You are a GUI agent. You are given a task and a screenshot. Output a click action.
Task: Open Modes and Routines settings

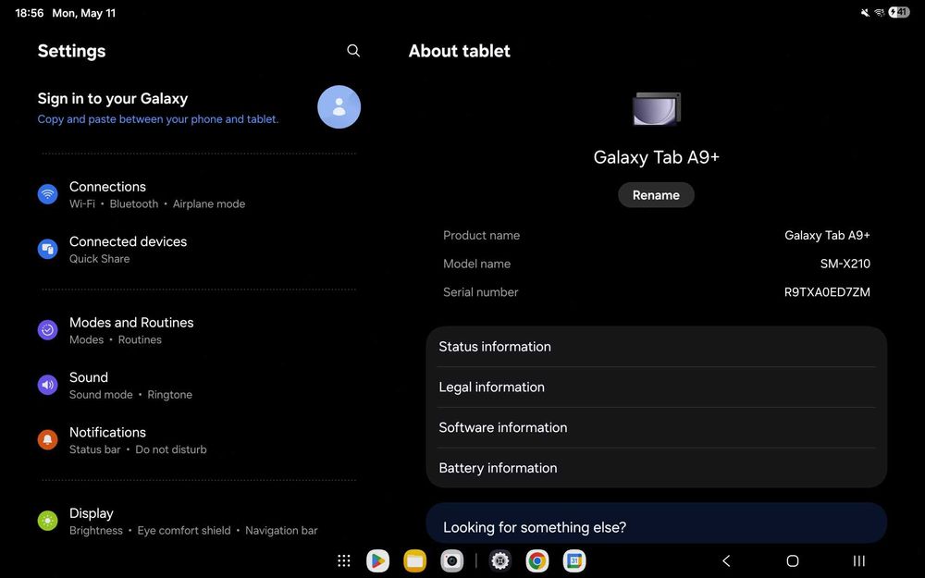point(199,330)
